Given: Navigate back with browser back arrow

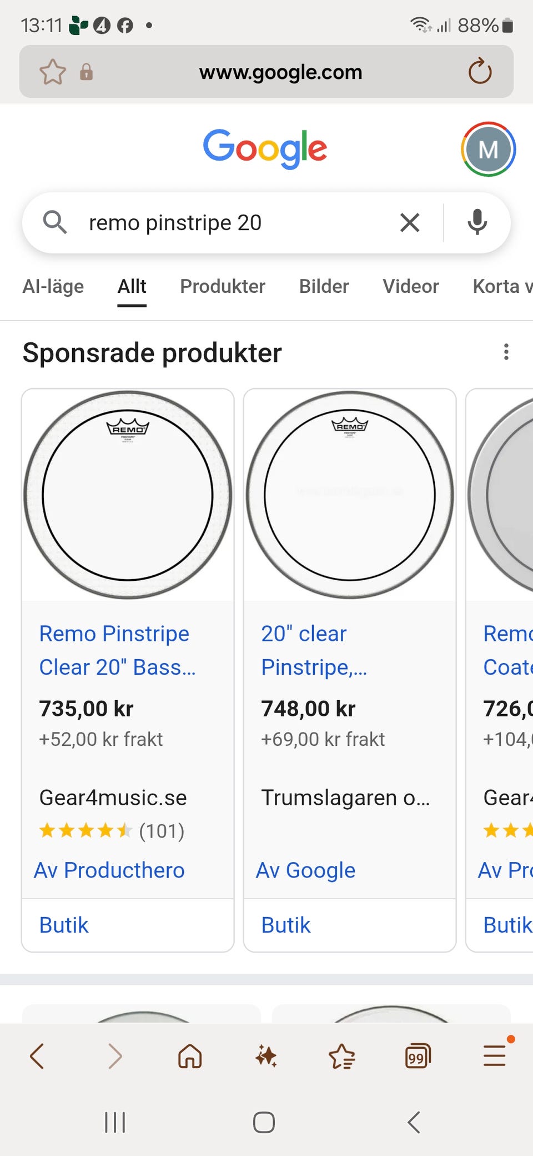Looking at the screenshot, I should click(x=37, y=1056).
